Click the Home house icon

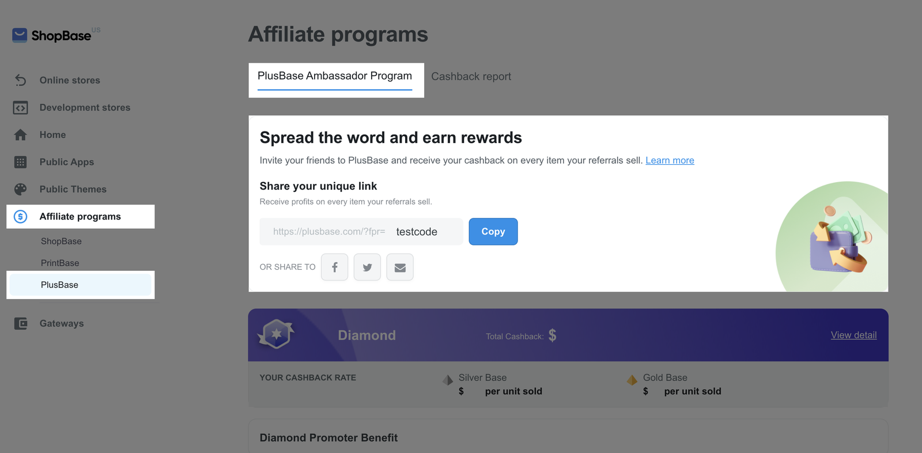[x=21, y=135]
